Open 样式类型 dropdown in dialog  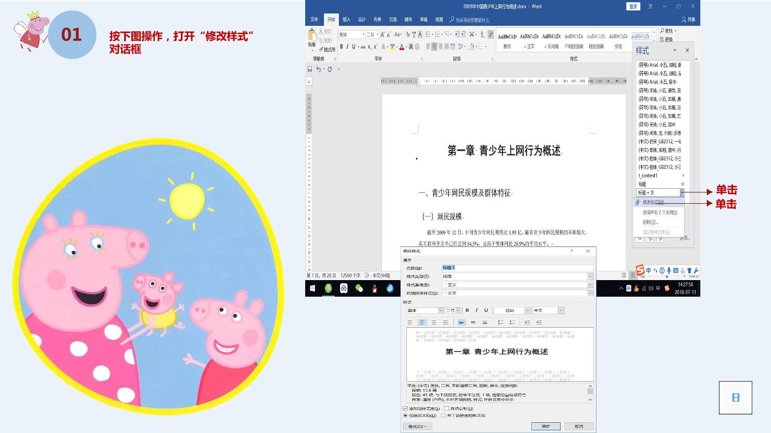pyautogui.click(x=590, y=276)
